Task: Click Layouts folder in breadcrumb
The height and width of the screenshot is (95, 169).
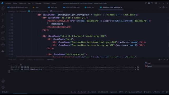Action: [23, 11]
